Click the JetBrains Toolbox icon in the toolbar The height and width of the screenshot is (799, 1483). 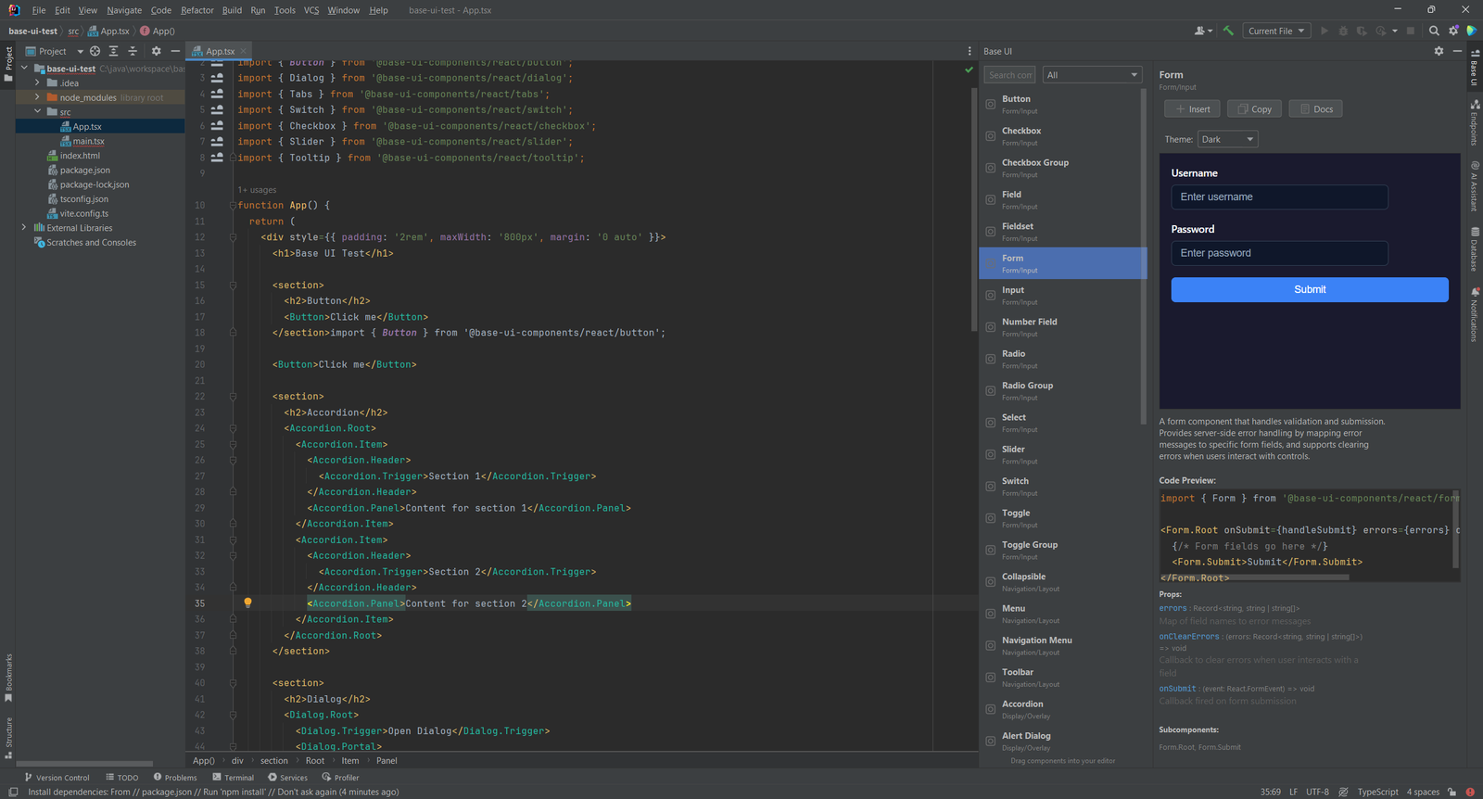1471,31
